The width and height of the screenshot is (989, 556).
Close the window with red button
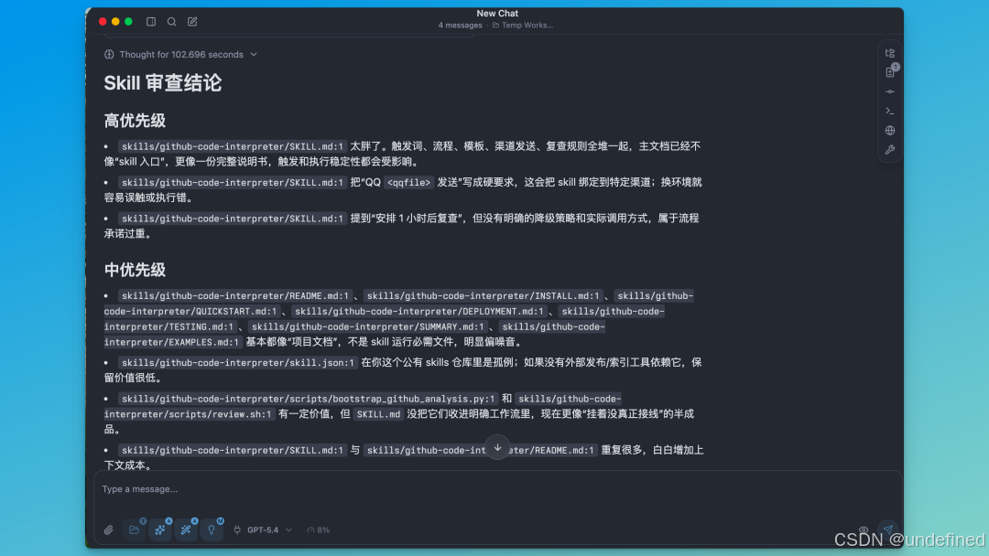tap(103, 21)
